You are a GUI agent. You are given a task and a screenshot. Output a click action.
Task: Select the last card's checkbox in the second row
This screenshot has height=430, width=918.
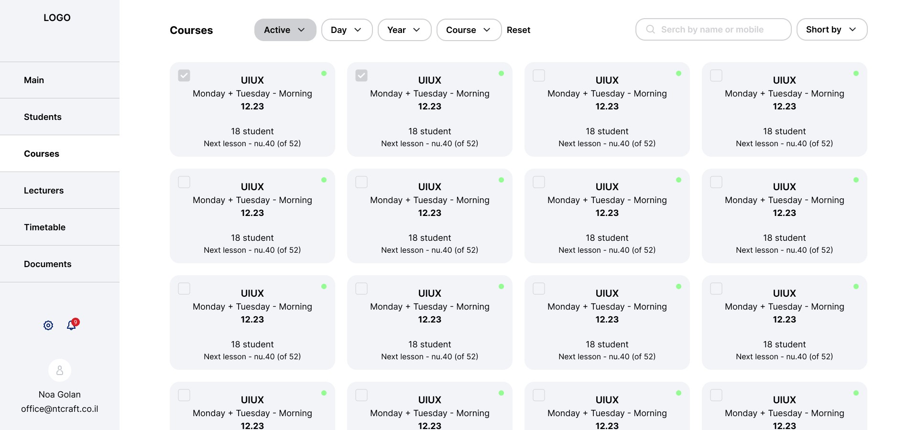point(716,182)
